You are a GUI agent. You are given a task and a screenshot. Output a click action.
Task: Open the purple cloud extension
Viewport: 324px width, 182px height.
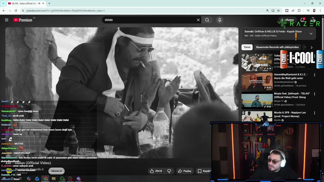pos(293,11)
